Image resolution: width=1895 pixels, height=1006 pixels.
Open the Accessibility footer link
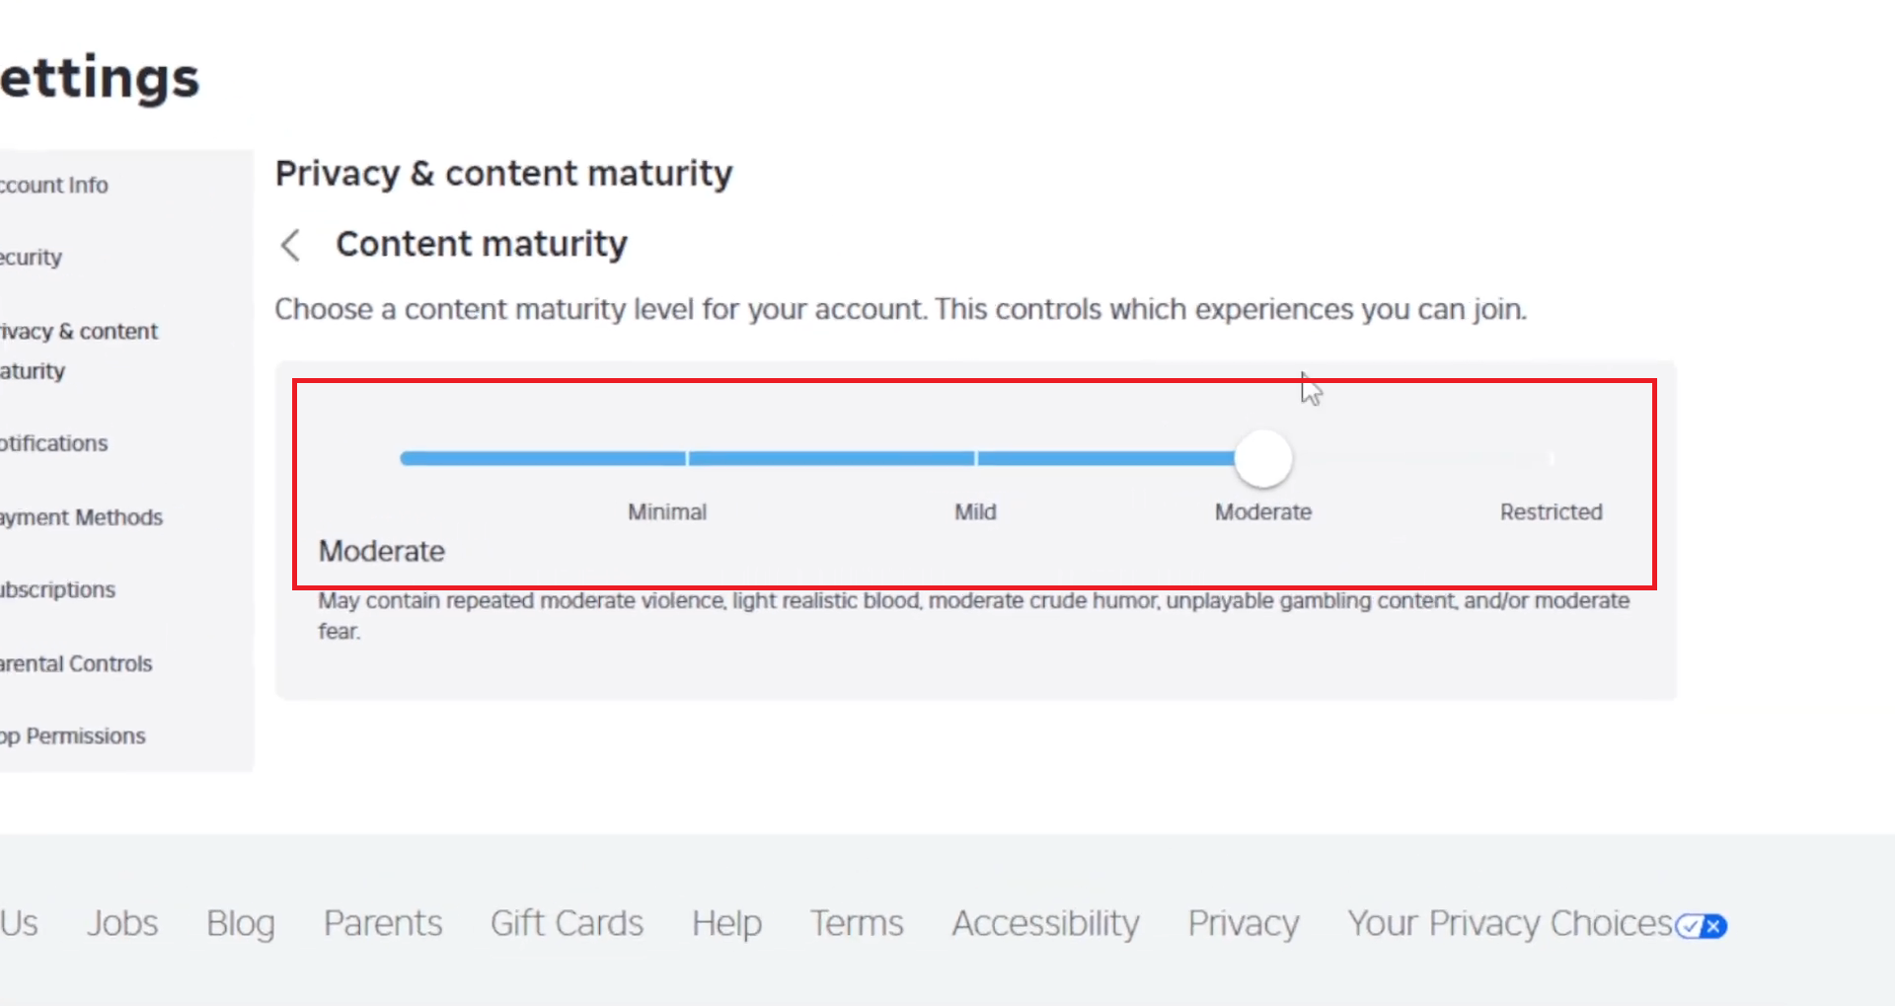tap(1045, 923)
